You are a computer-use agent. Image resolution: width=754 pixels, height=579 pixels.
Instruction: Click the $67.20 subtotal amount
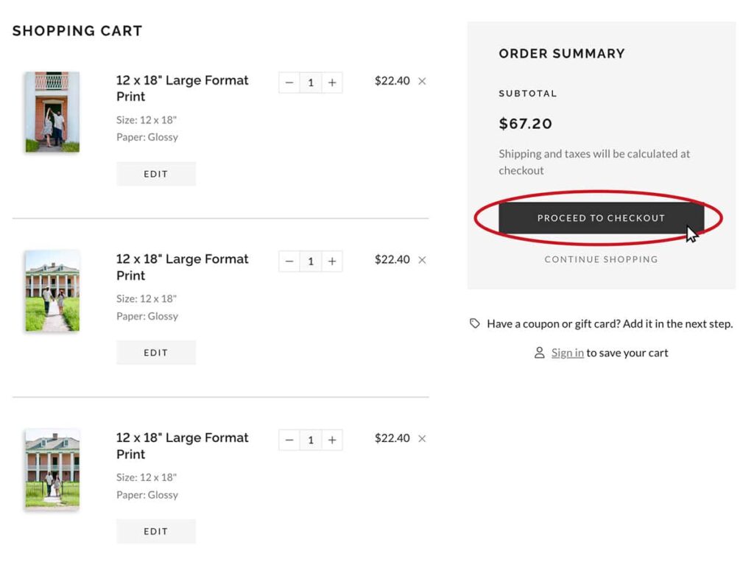point(525,124)
